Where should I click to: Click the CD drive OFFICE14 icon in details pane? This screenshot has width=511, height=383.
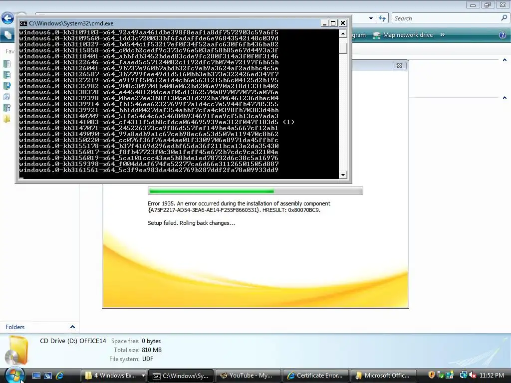16,351
